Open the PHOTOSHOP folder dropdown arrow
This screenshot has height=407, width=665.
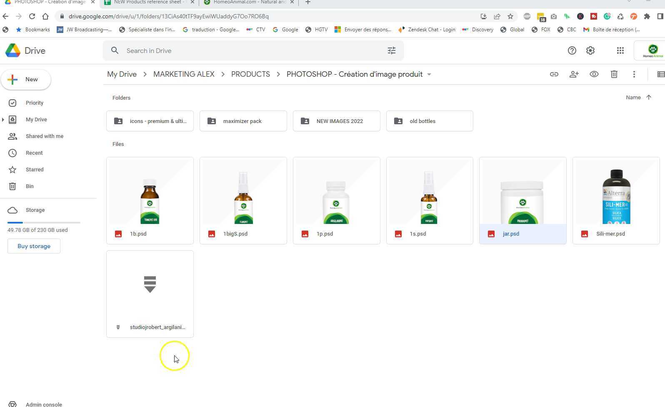(x=429, y=75)
